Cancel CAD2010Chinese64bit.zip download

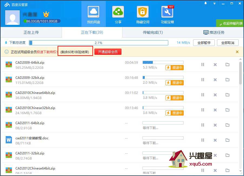click(215, 94)
